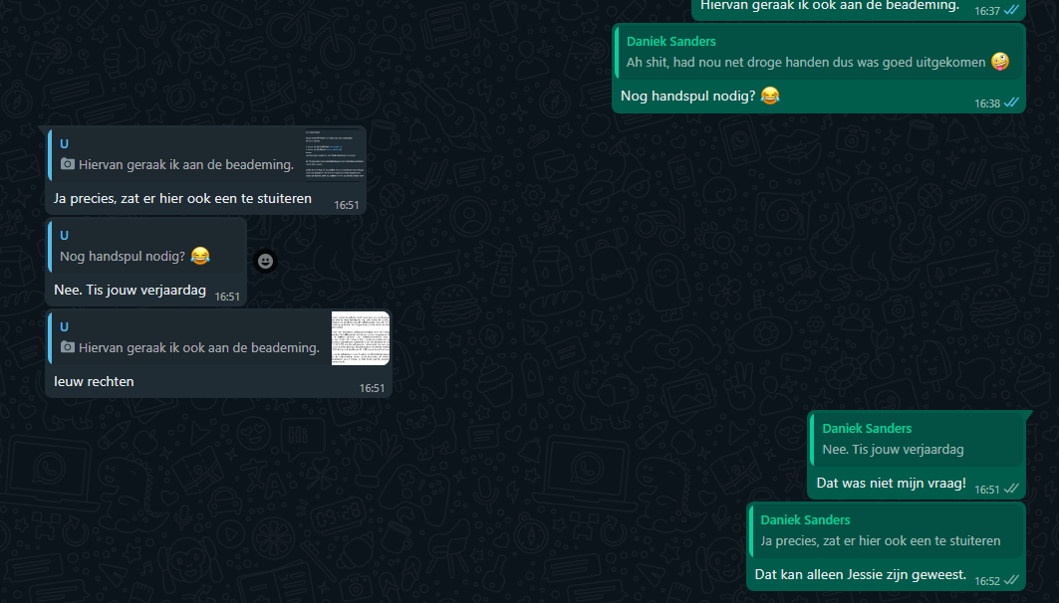Viewport: 1059px width, 603px height.
Task: Jump to quoted "Nee. Tis jouw verjaardag" from Daniek Sanders
Action: point(892,449)
